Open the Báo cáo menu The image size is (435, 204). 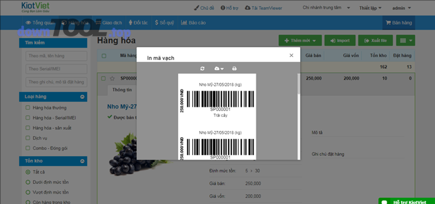pos(193,23)
